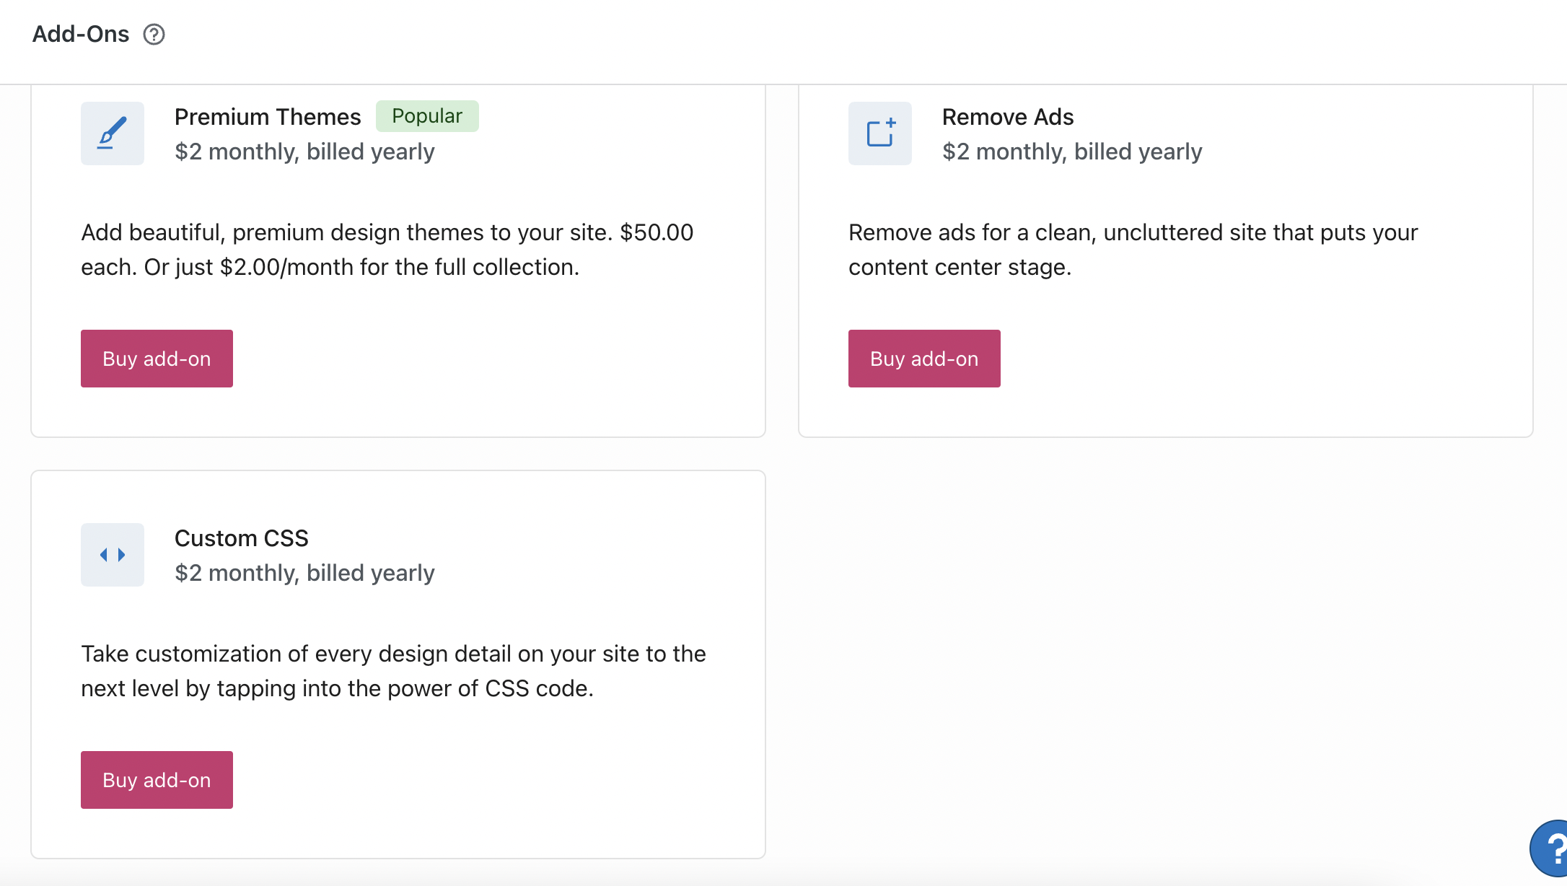Buy the Premium Themes add-on
1567x886 pixels.
click(x=157, y=359)
